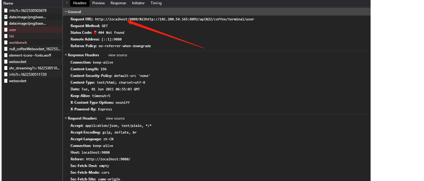Open the Initiator tab

[138, 3]
